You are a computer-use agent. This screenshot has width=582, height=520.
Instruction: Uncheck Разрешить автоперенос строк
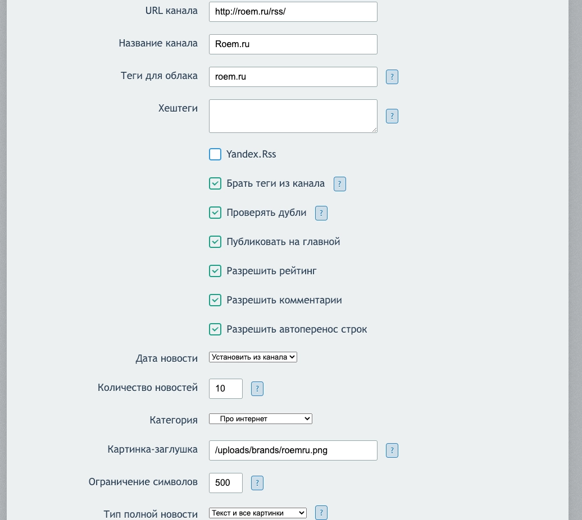coord(215,329)
